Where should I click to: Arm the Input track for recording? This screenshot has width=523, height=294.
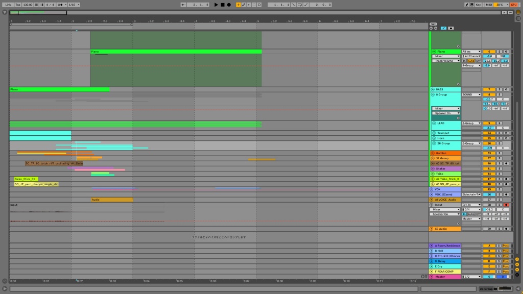[506, 205]
